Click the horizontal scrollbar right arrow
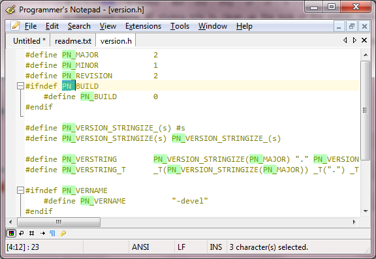 click(x=354, y=222)
